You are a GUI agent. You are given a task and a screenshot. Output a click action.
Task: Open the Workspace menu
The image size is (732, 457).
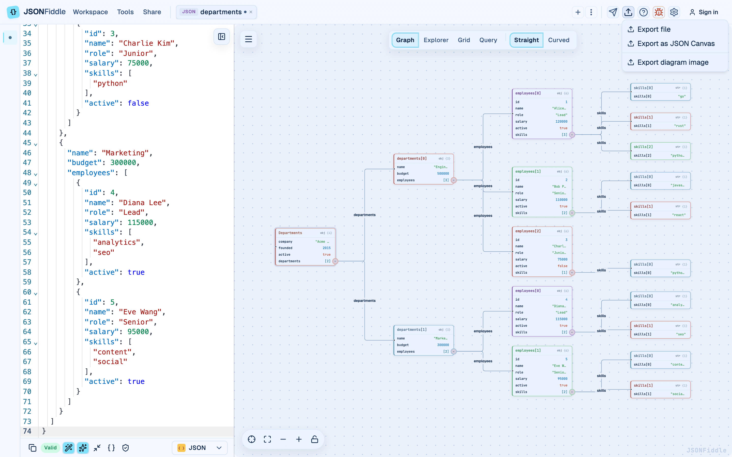(90, 12)
